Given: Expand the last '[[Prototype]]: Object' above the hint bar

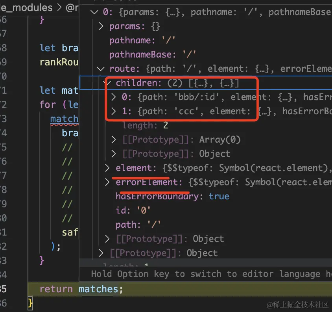Looking at the screenshot, I should [101, 253].
